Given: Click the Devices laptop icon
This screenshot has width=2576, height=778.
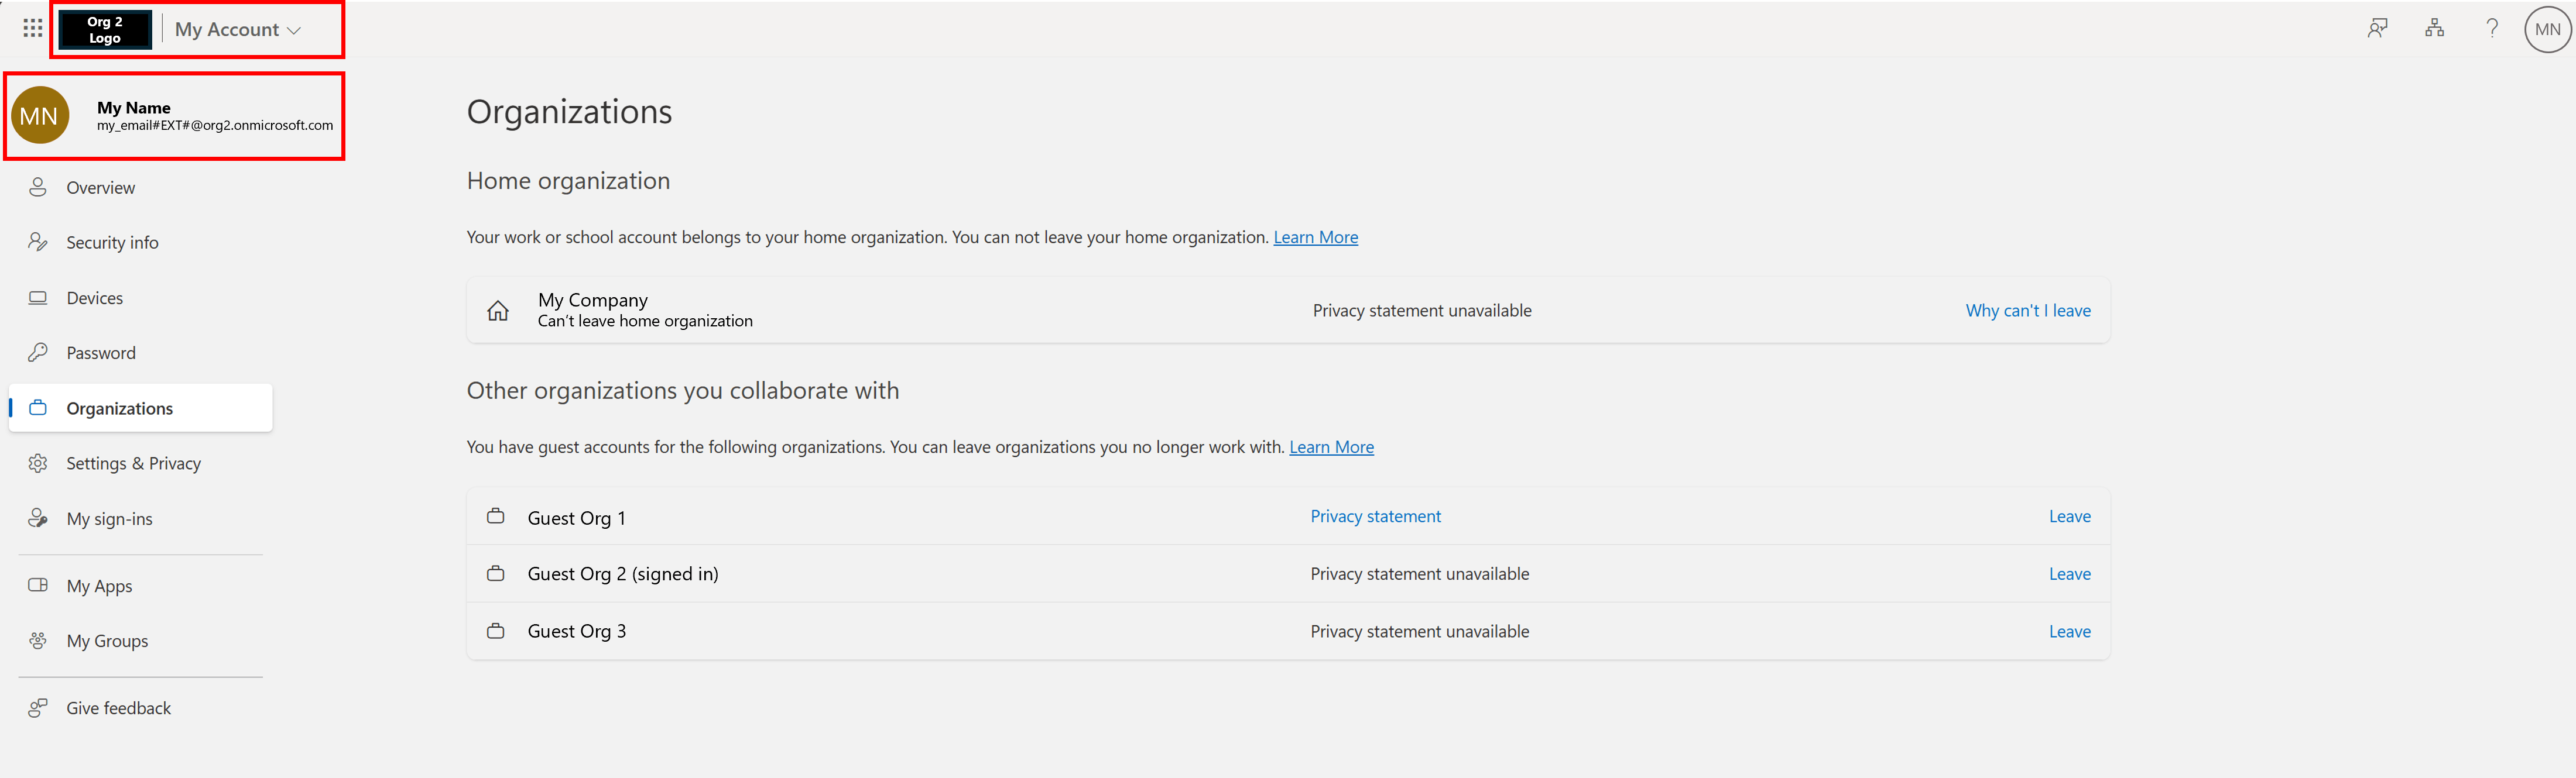Looking at the screenshot, I should coord(38,298).
